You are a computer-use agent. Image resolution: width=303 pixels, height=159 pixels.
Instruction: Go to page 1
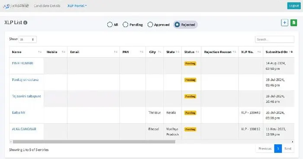coord(278,149)
